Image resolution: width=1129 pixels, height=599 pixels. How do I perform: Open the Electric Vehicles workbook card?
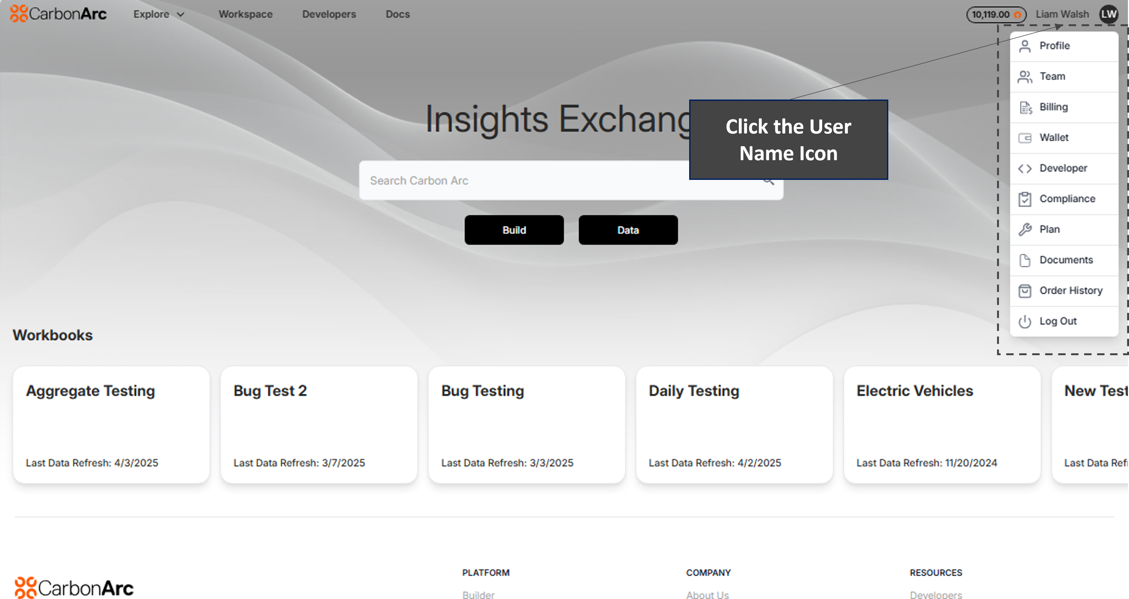[x=942, y=425]
